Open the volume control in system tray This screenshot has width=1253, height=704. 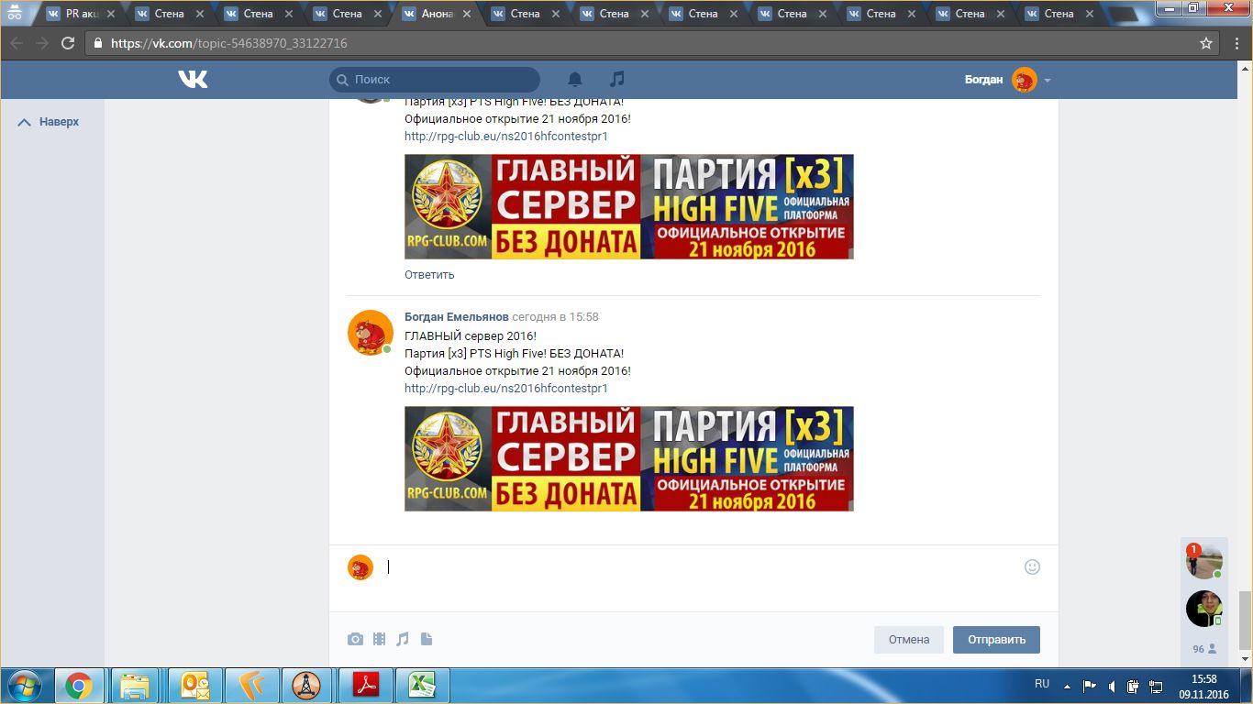pyautogui.click(x=1112, y=686)
